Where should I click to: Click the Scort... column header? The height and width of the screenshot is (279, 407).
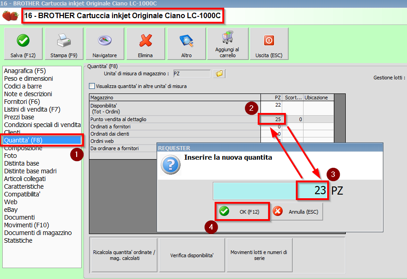(x=293, y=98)
